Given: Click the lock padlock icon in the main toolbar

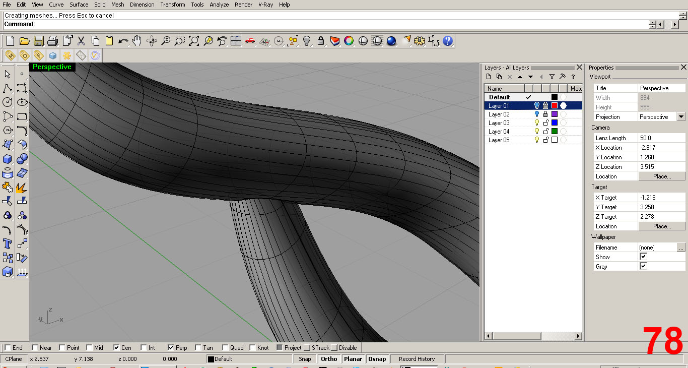Looking at the screenshot, I should click(321, 41).
